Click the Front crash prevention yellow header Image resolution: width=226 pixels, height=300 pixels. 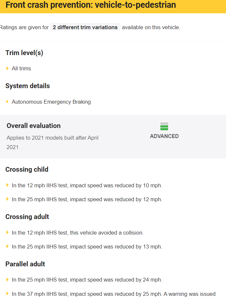(x=113, y=6)
